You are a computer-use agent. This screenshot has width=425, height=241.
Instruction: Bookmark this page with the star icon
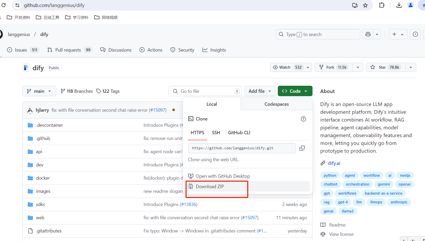[x=365, y=5]
